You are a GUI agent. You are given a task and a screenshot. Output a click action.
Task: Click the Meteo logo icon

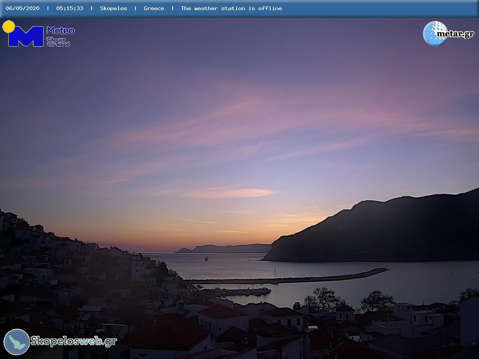[x=23, y=34]
